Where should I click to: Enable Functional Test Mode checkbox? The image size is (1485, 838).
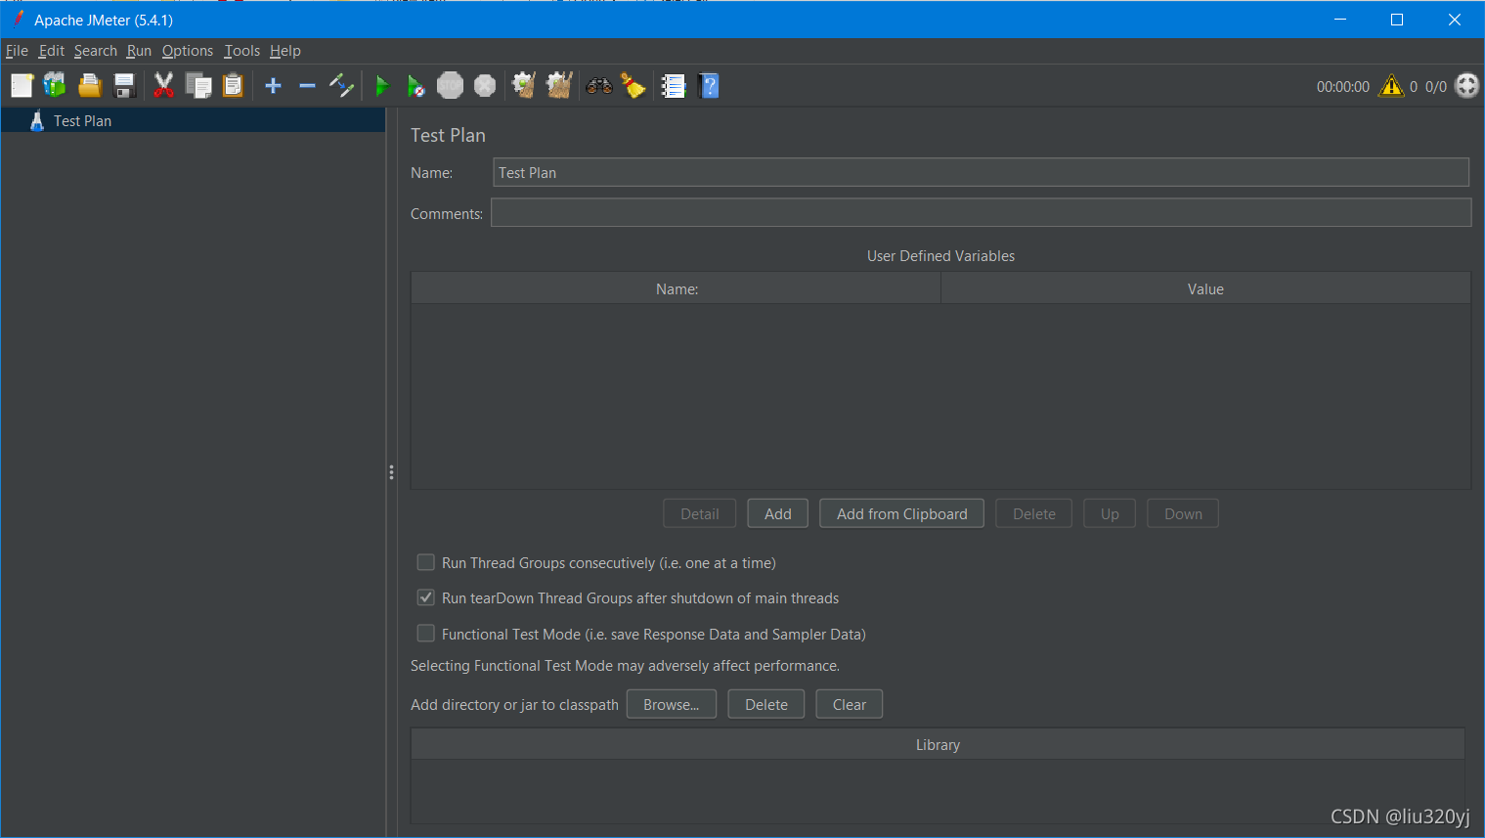point(425,634)
